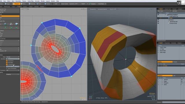
Task: Click the Filter Items dropdown
Action: click(x=164, y=11)
